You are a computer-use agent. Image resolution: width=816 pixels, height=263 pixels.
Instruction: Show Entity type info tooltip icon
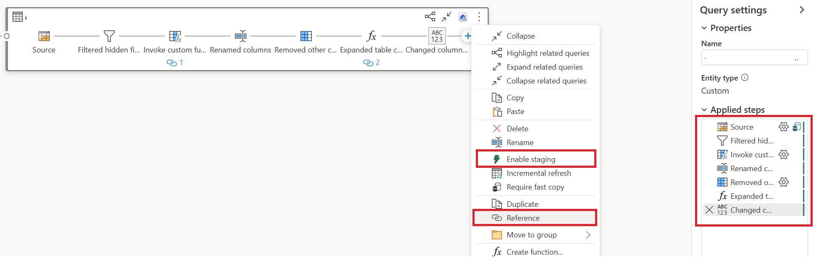(x=745, y=78)
